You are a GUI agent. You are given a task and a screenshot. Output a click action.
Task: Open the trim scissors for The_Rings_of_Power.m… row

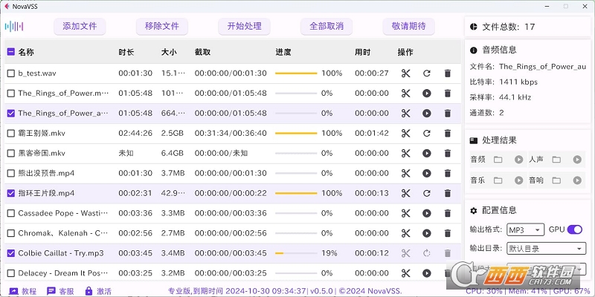(x=406, y=94)
